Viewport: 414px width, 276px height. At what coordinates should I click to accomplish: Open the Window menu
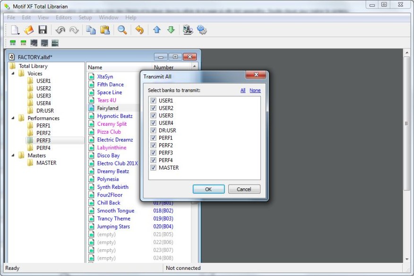(x=109, y=17)
